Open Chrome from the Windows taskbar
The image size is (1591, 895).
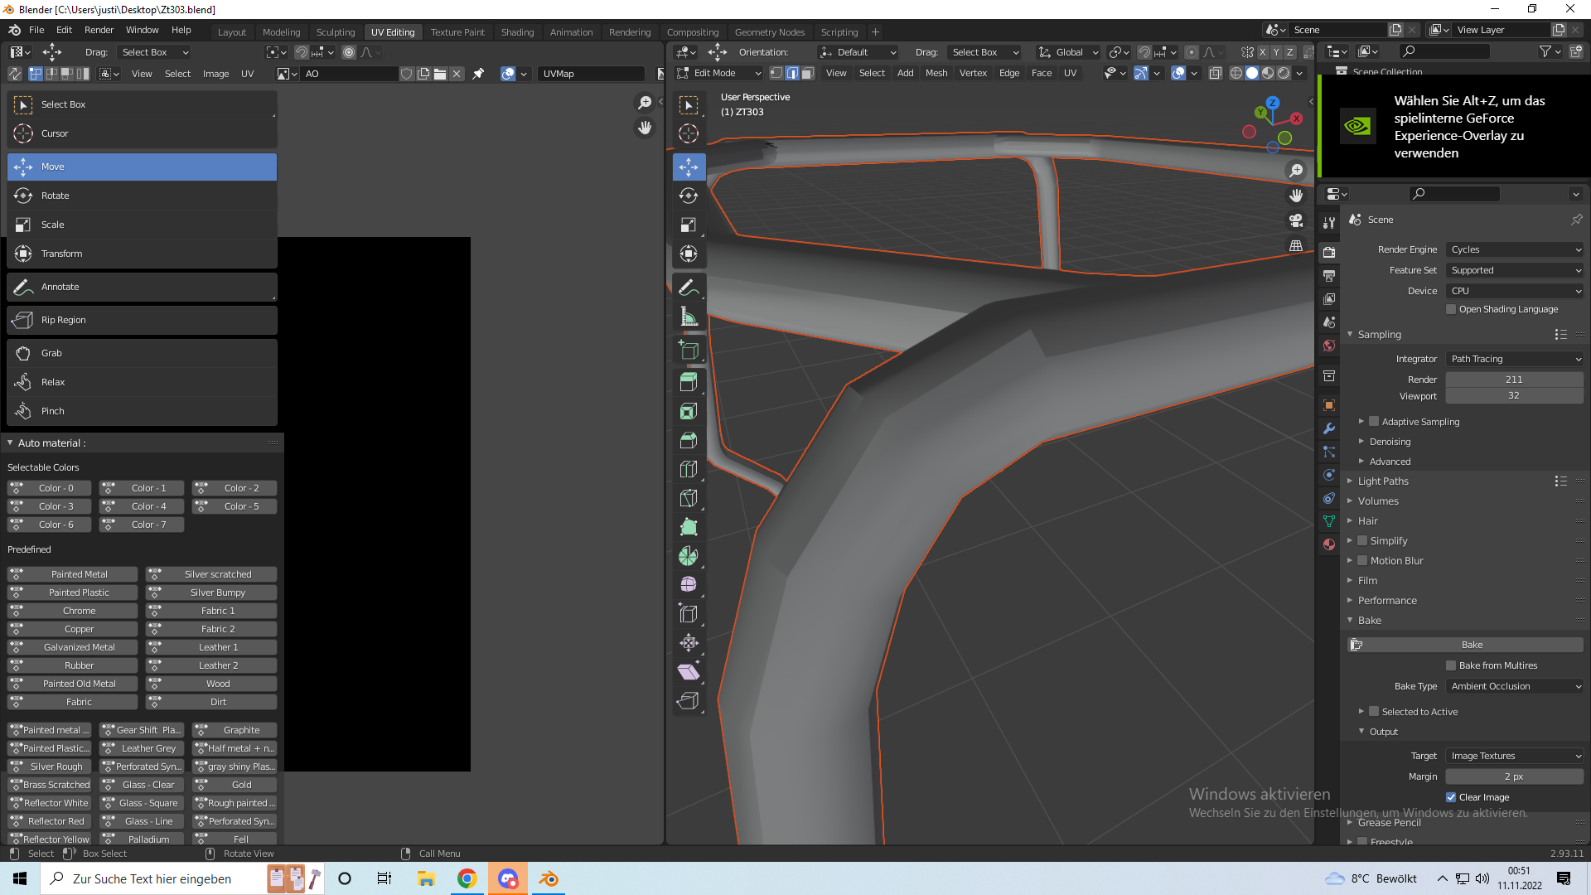pyautogui.click(x=467, y=878)
